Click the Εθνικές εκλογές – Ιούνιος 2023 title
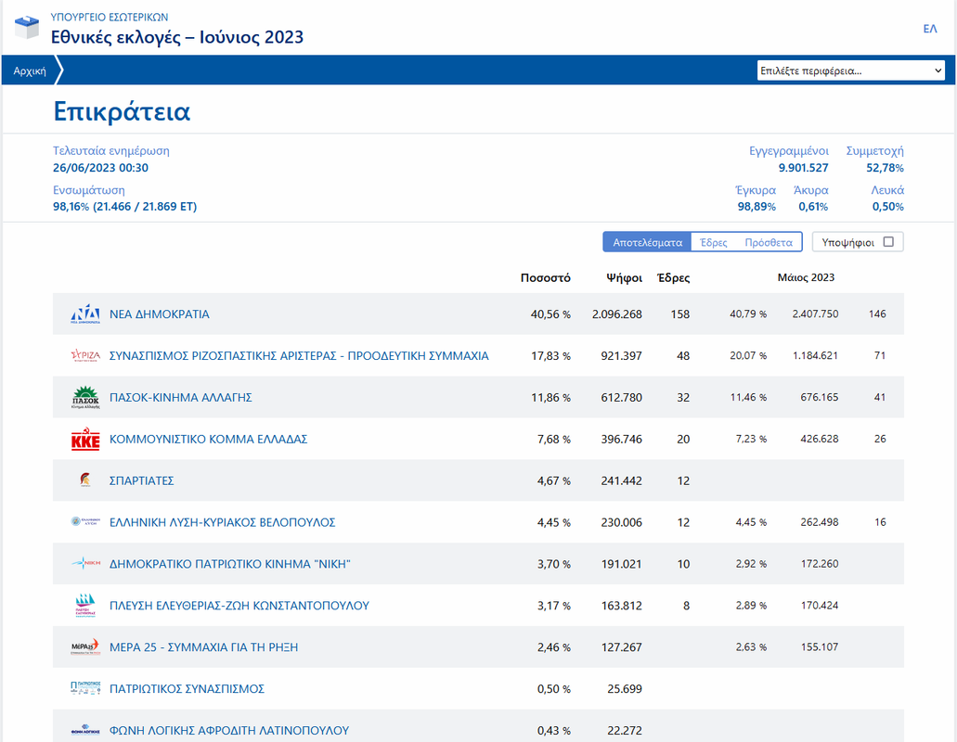This screenshot has height=742, width=957. point(177,37)
